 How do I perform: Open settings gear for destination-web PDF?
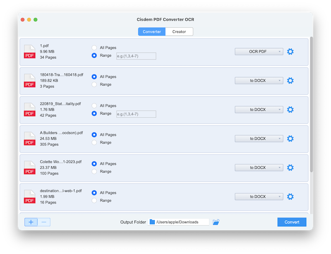point(290,196)
